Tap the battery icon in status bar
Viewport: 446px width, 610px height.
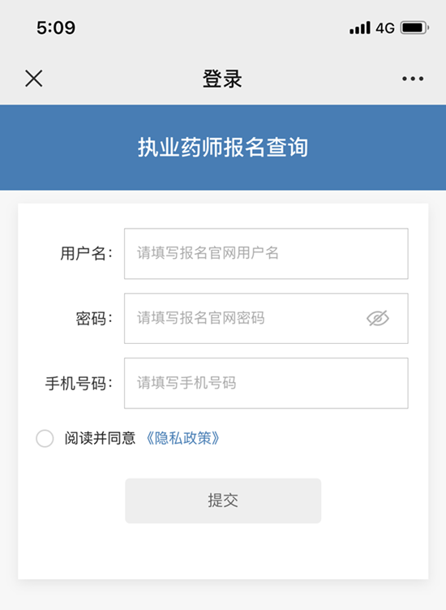tap(415, 28)
